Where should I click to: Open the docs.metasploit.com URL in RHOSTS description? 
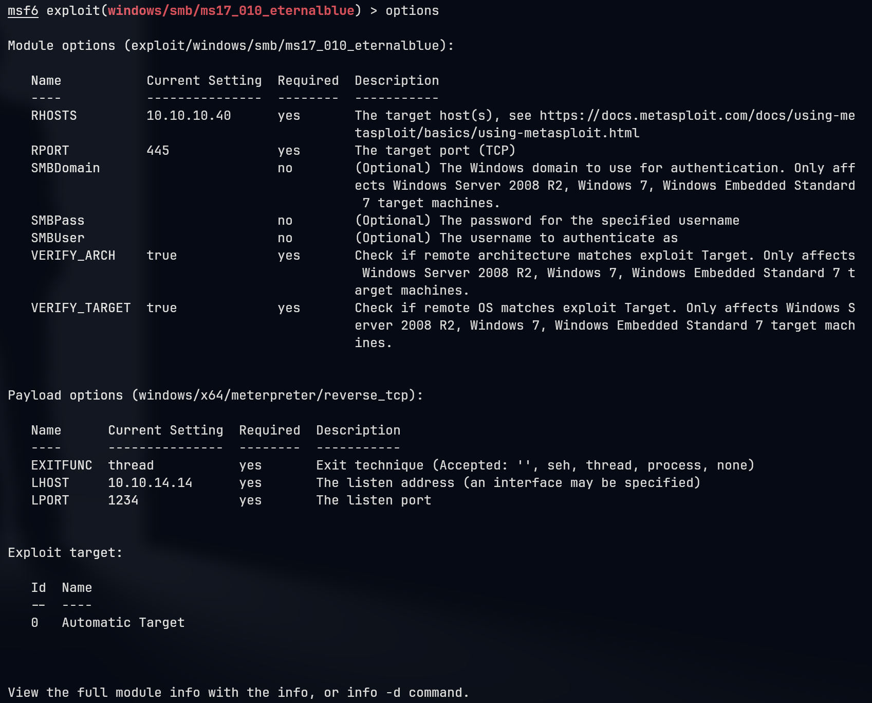pyautogui.click(x=605, y=124)
